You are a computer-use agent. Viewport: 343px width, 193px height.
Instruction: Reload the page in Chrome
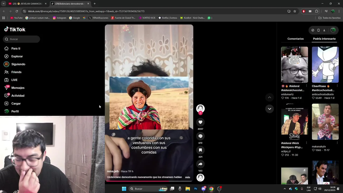(17, 11)
